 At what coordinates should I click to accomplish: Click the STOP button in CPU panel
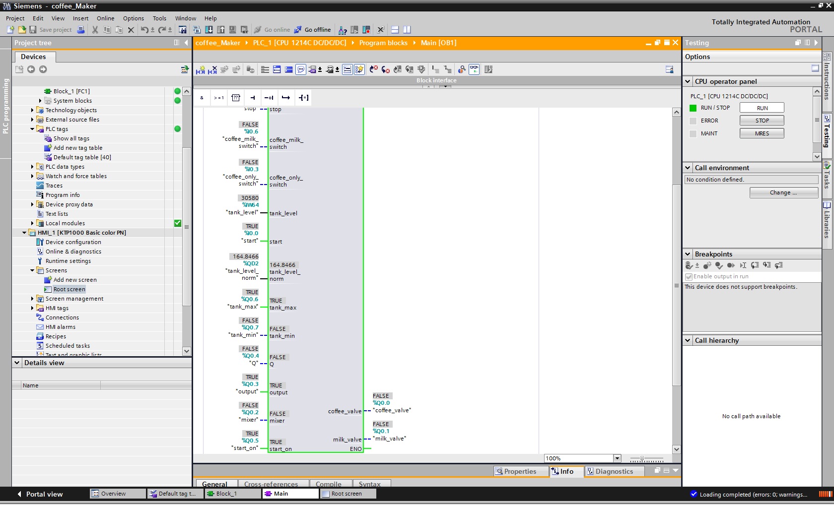pyautogui.click(x=762, y=121)
